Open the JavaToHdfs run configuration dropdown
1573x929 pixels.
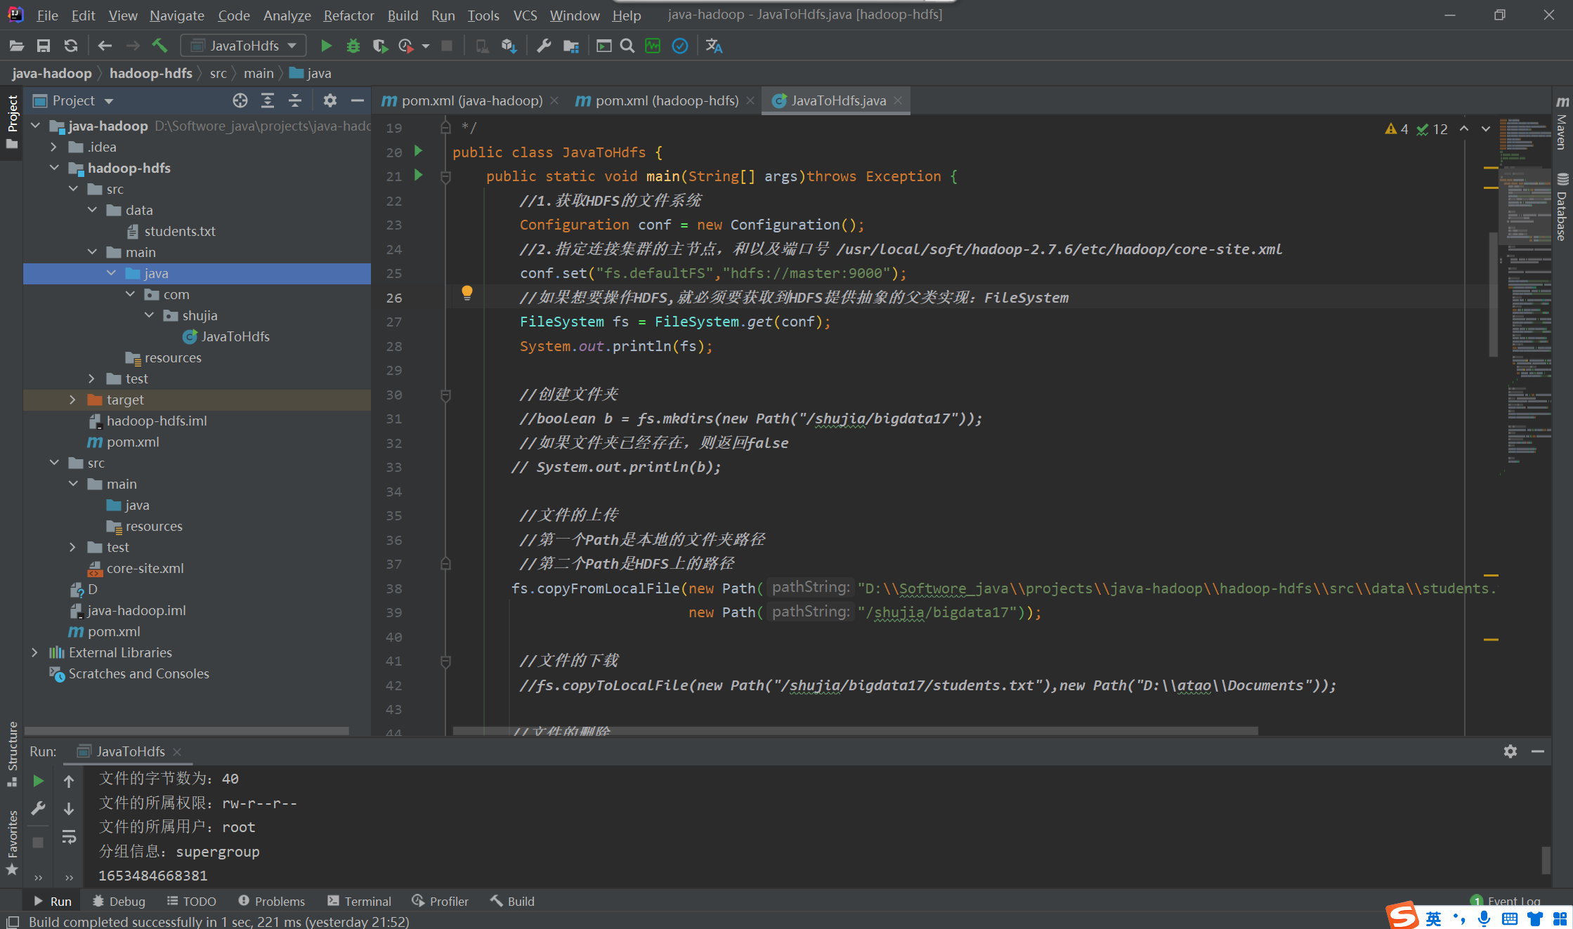(243, 46)
